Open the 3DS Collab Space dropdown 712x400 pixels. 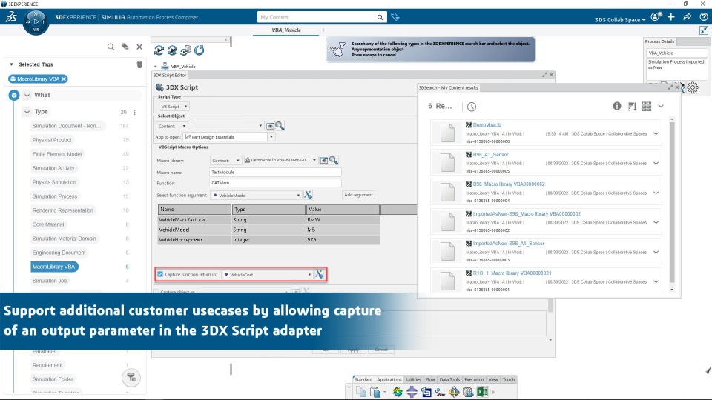coord(620,19)
